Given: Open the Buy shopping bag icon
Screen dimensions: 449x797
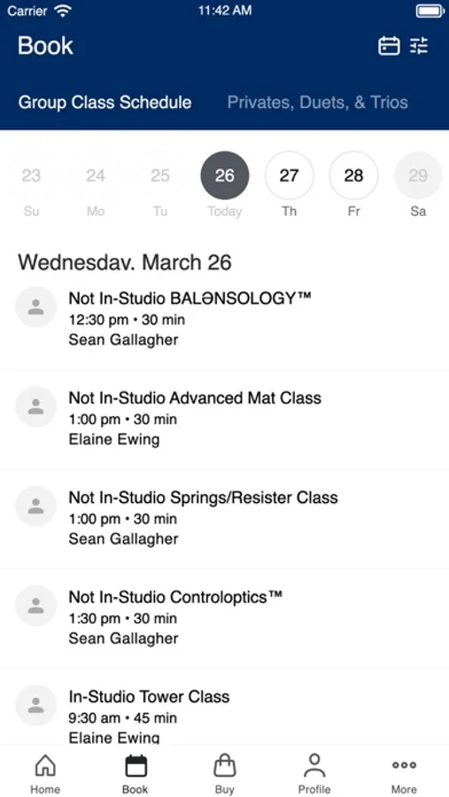Looking at the screenshot, I should pos(225,765).
